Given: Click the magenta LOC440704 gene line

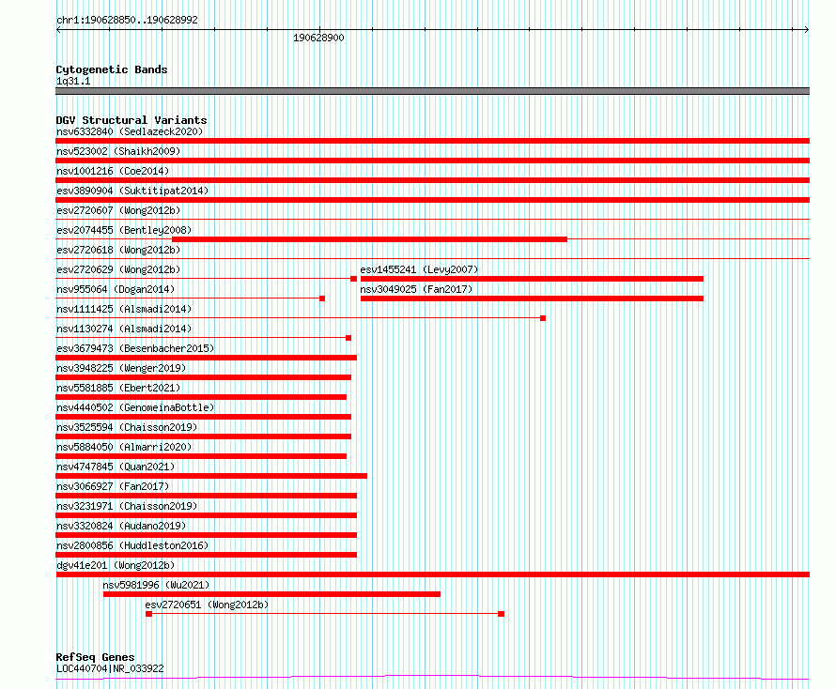Looking at the screenshot, I should coord(432,678).
